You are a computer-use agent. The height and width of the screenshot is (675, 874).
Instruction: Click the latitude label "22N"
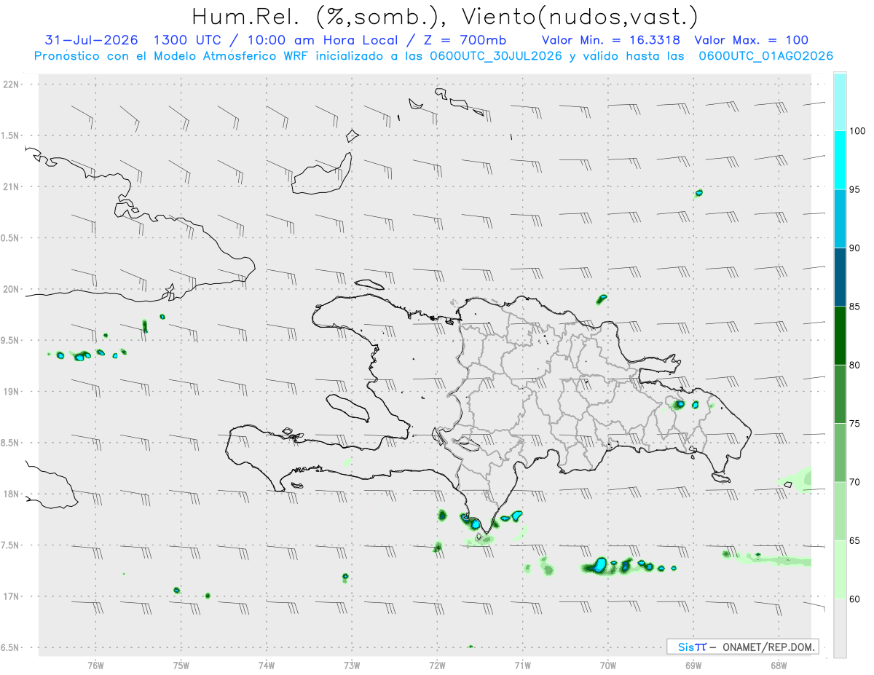[11, 84]
